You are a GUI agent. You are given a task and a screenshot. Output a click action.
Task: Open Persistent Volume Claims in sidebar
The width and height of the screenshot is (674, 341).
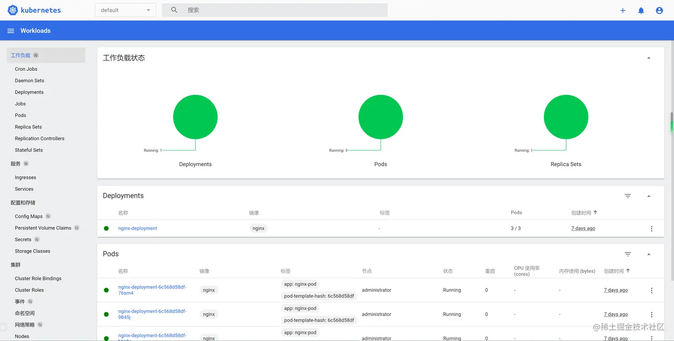(x=43, y=228)
